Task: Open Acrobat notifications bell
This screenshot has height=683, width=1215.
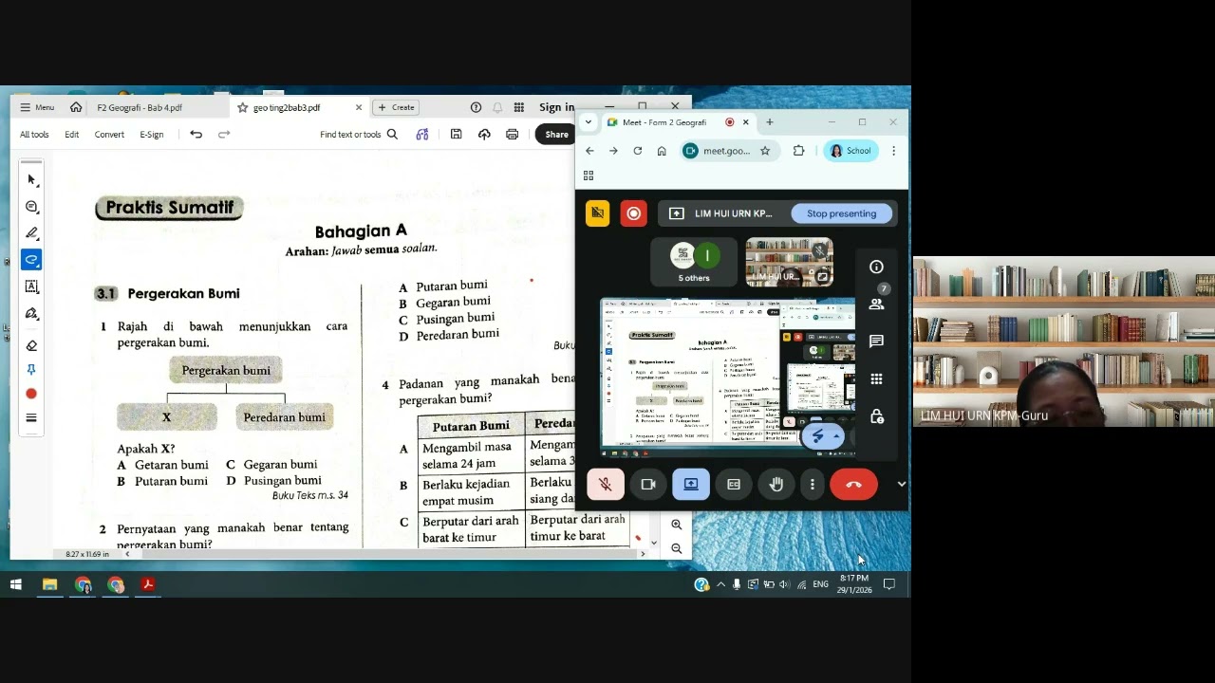Action: (497, 107)
